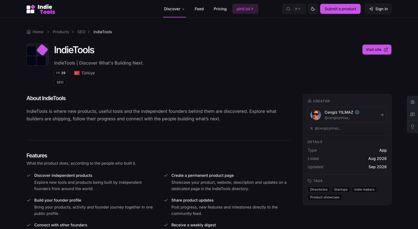Click the IndieTools product logo thumbnail
Screen dimensions: 418x229
point(38,55)
